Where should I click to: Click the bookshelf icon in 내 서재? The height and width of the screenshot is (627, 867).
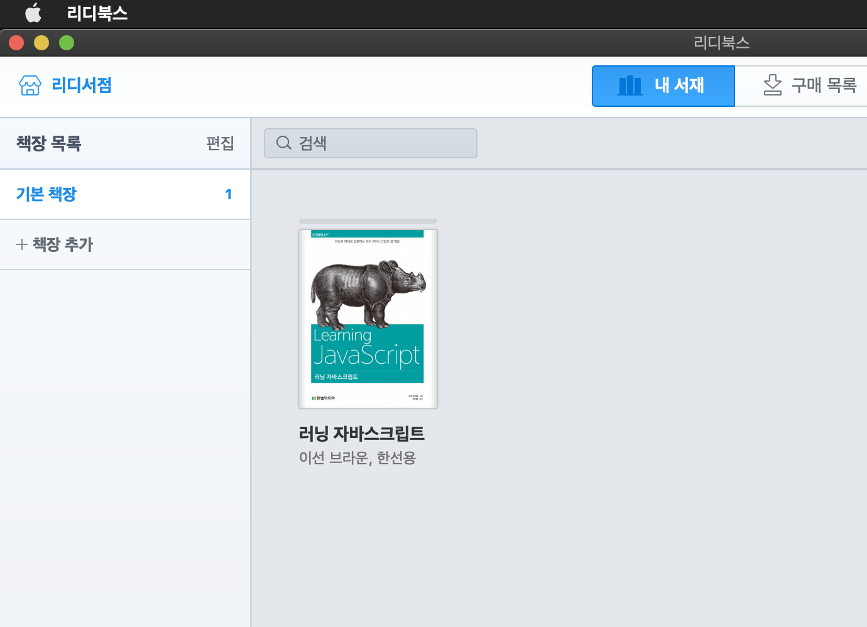click(630, 85)
